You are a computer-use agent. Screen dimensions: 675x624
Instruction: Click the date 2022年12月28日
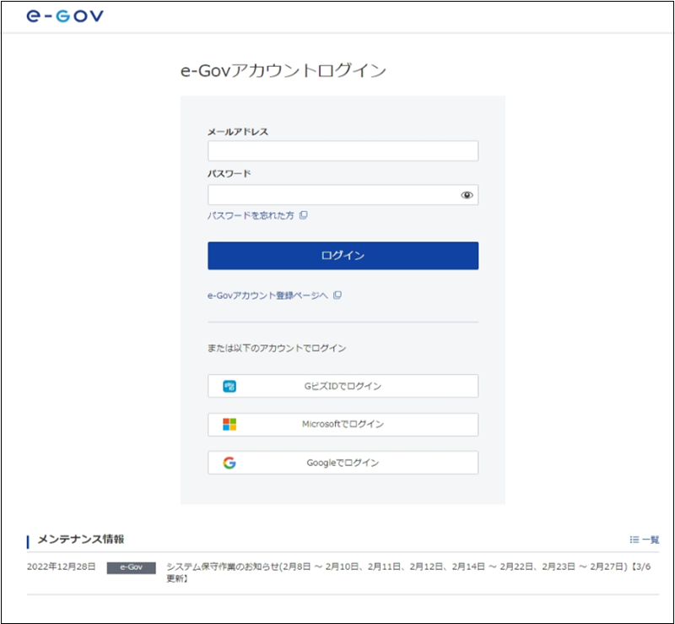(x=61, y=567)
